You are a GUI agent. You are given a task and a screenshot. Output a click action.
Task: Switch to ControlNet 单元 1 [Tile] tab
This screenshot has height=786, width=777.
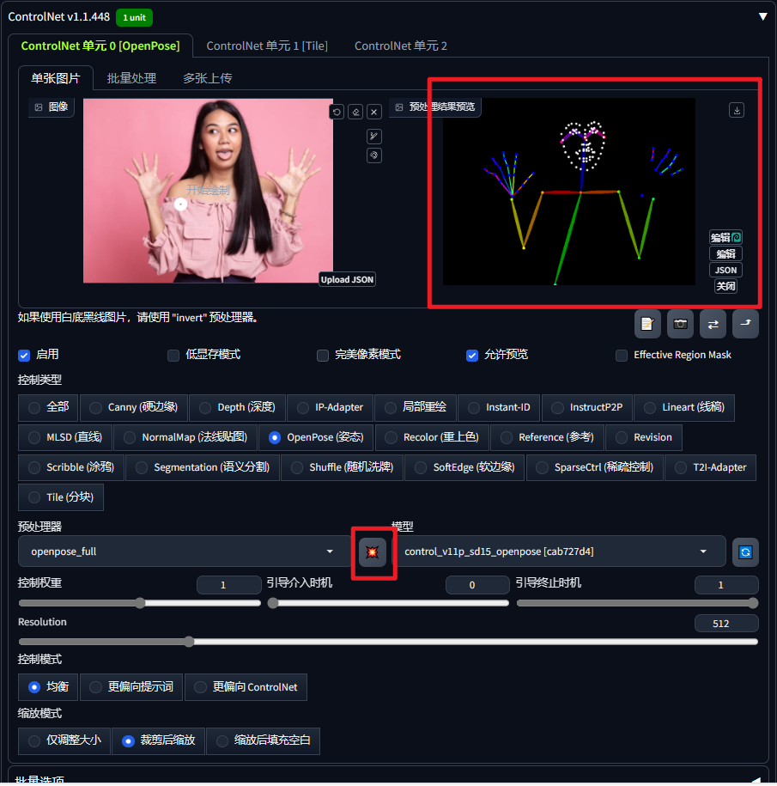pos(267,46)
